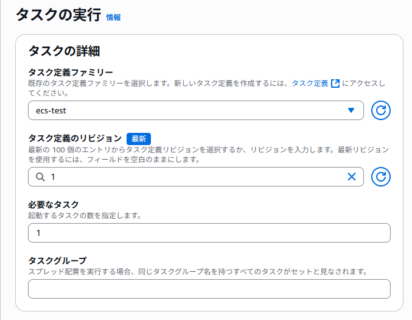Screen dimensions: 412x320
Task: Click the タスクの実行 page title
Action: [58, 15]
